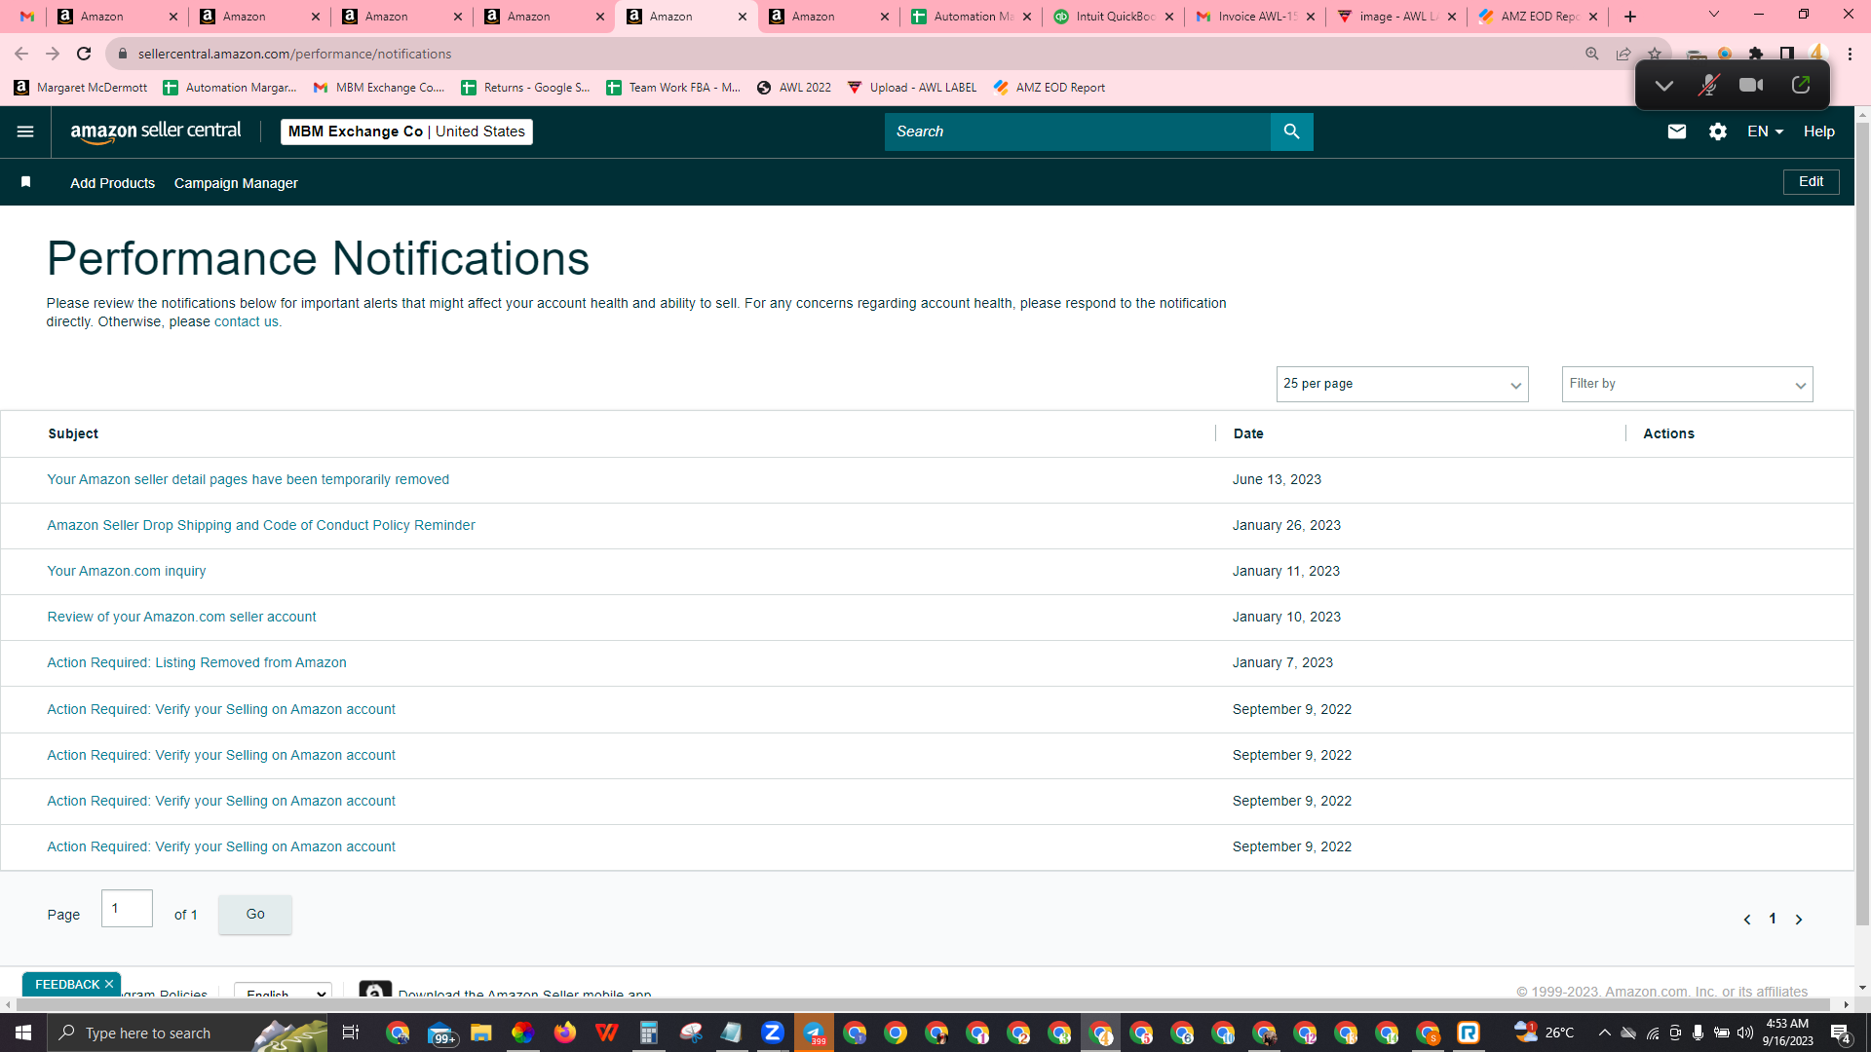
Task: Open the Mail app on the taskbar
Action: tap(441, 1033)
